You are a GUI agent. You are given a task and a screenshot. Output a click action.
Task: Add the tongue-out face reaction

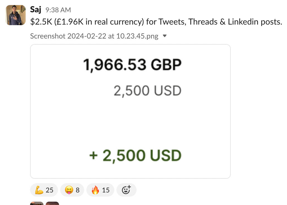72,190
